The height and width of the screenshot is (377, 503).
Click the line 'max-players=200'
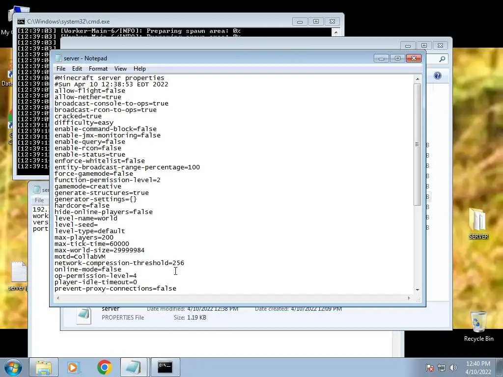click(84, 237)
